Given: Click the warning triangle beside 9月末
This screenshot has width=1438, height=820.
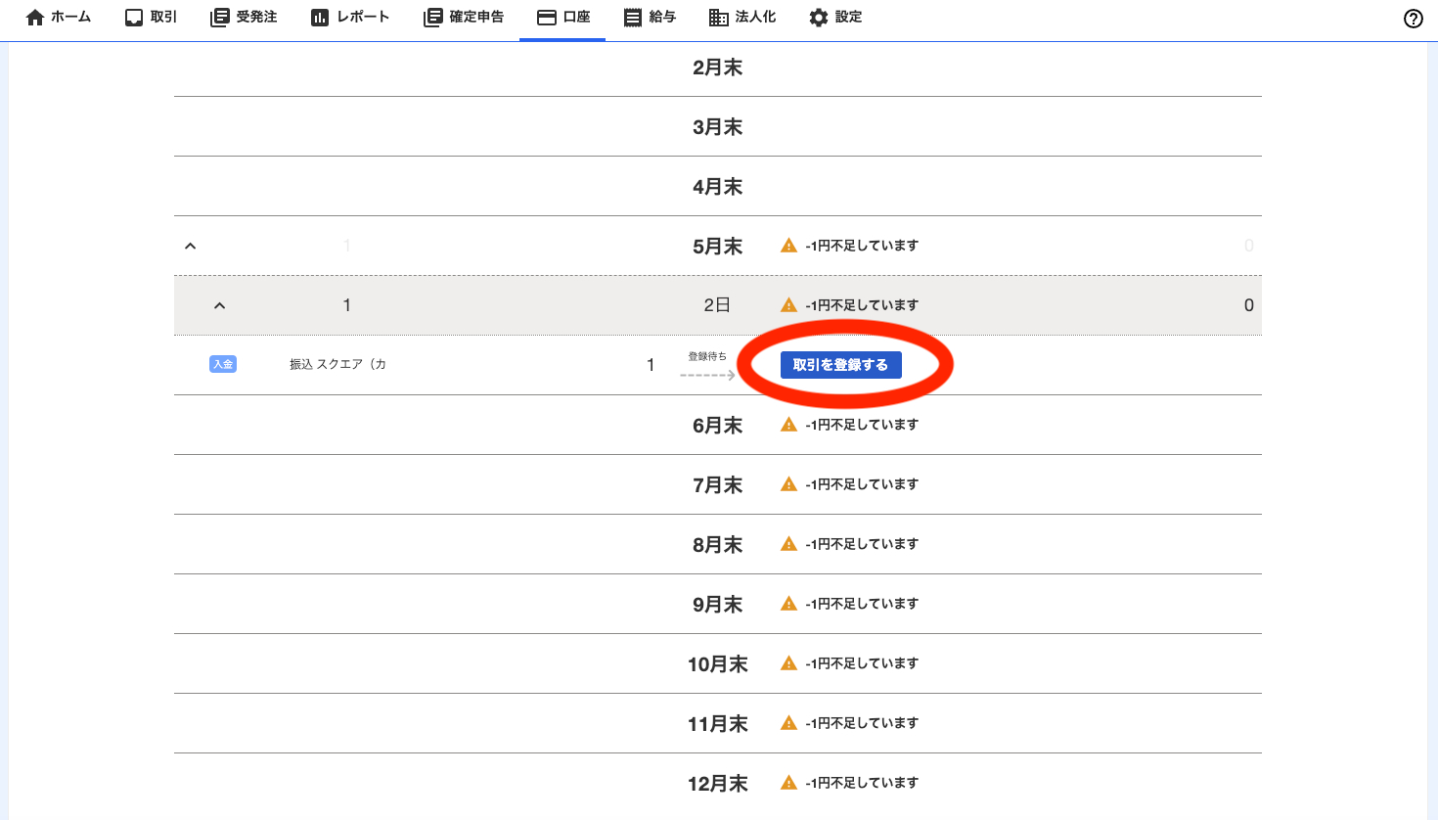Looking at the screenshot, I should tap(787, 603).
